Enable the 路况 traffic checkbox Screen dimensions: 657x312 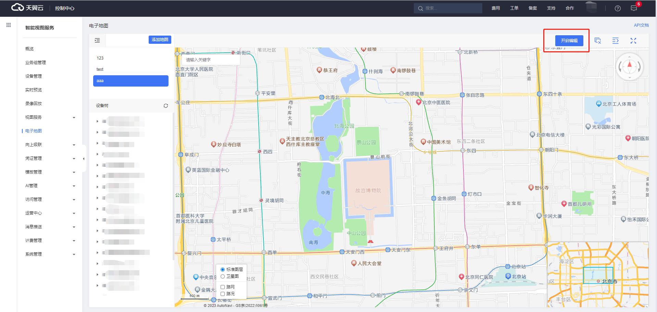223,294
